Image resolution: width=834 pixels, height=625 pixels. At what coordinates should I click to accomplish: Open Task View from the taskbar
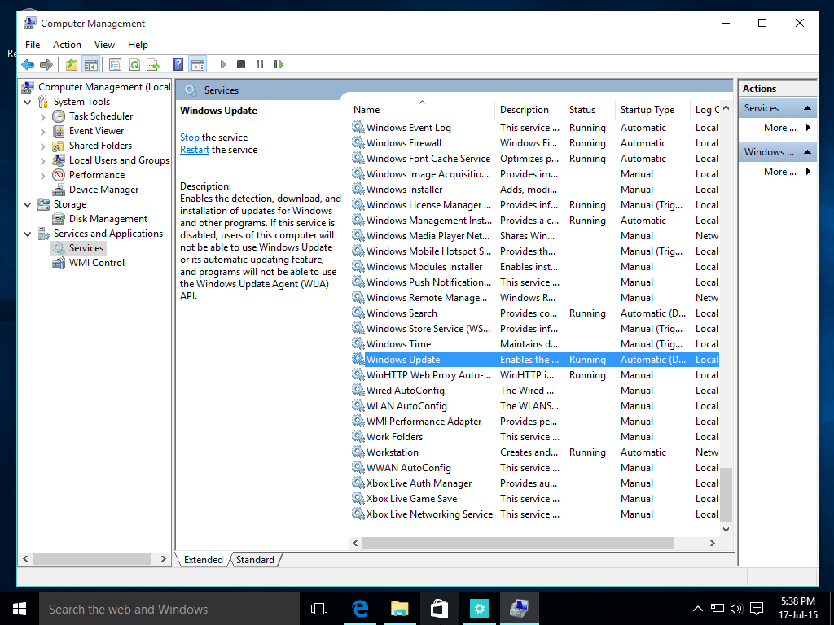click(x=319, y=609)
